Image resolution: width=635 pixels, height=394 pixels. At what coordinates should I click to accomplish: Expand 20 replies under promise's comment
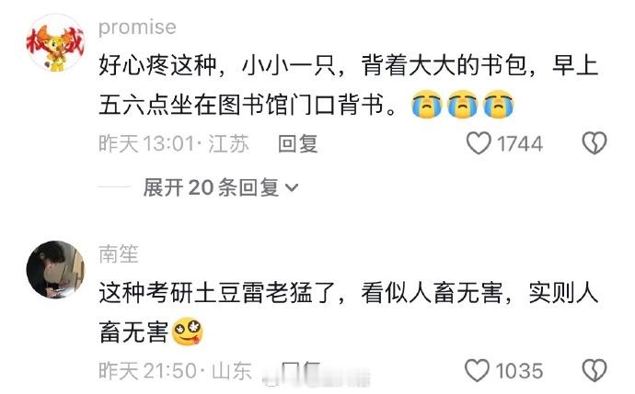click(221, 187)
